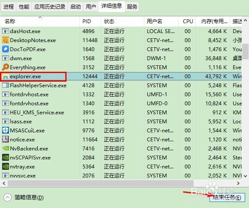Select the explorer.exe process name
The width and height of the screenshot is (249, 208).
(25, 76)
